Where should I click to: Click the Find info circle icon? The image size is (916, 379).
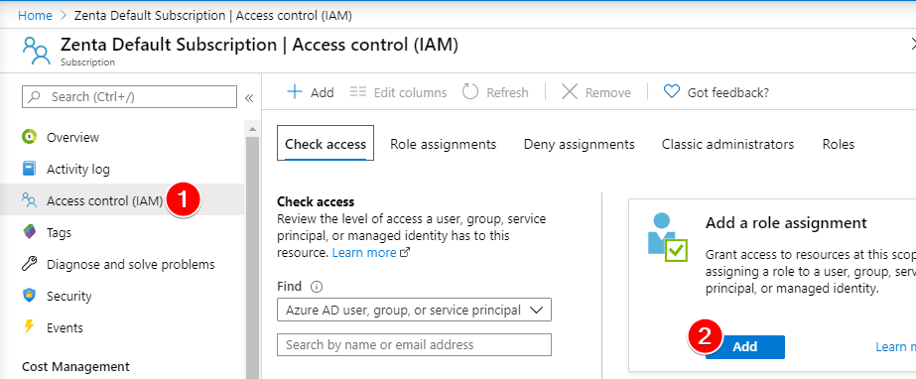(x=317, y=287)
